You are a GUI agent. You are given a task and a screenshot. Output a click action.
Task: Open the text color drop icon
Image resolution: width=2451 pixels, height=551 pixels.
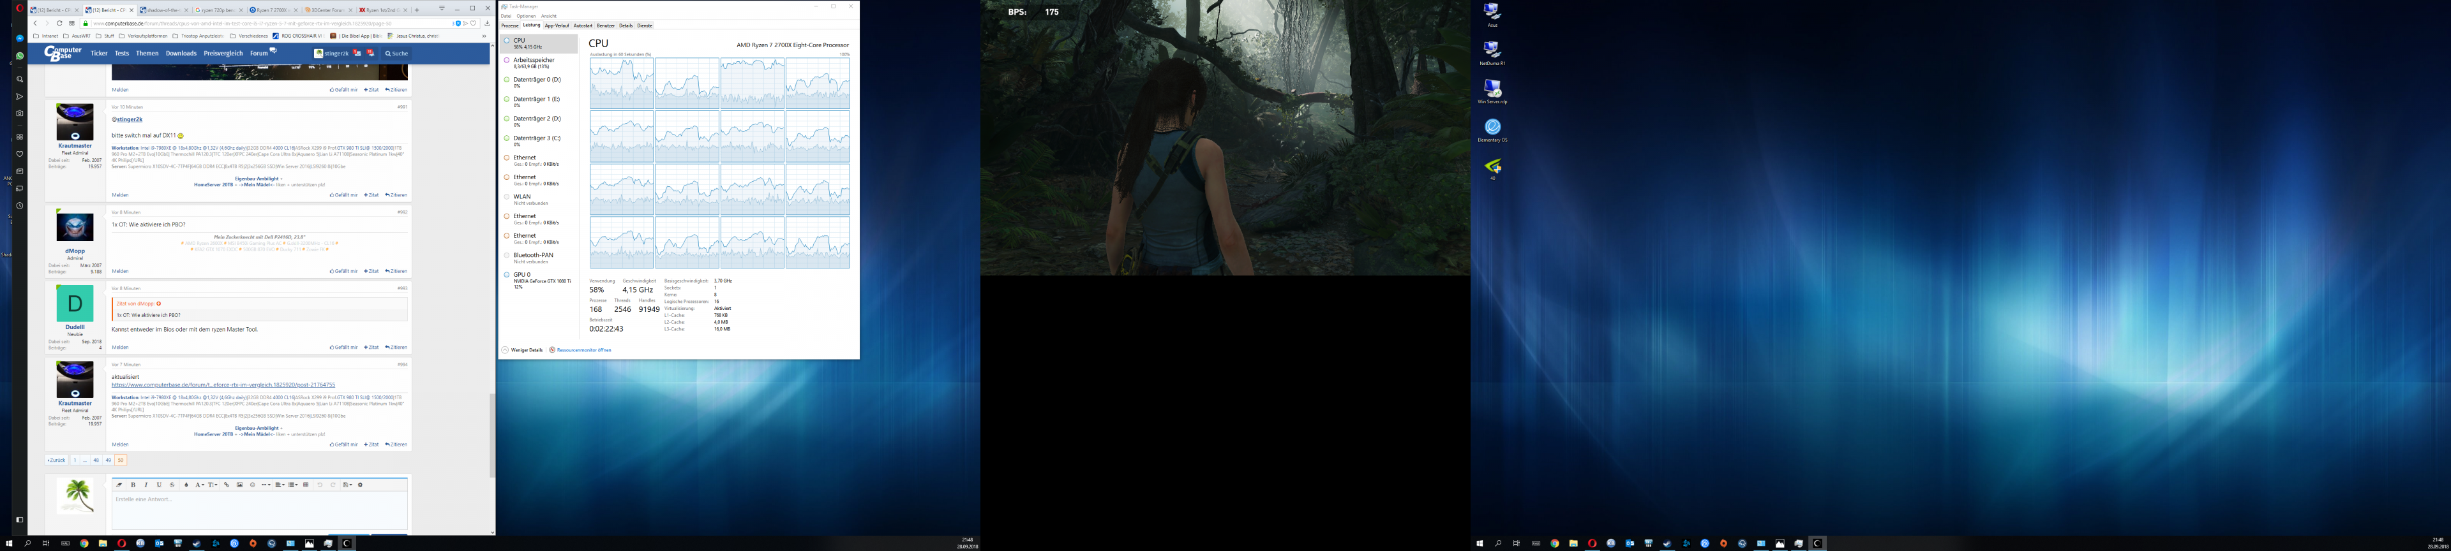186,485
